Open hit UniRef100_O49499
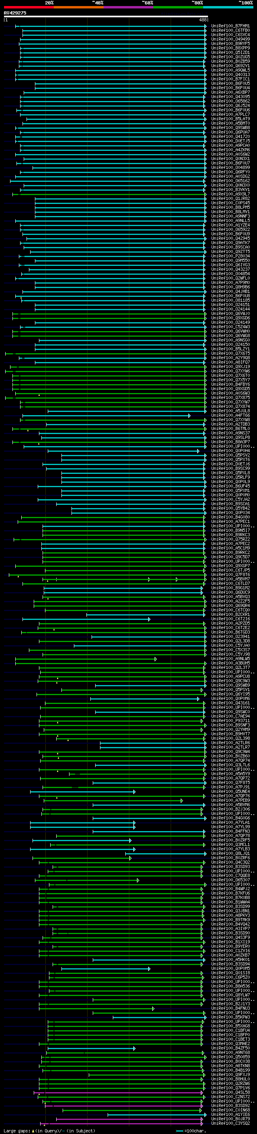The height and width of the screenshot is (1134, 257). (230, 39)
